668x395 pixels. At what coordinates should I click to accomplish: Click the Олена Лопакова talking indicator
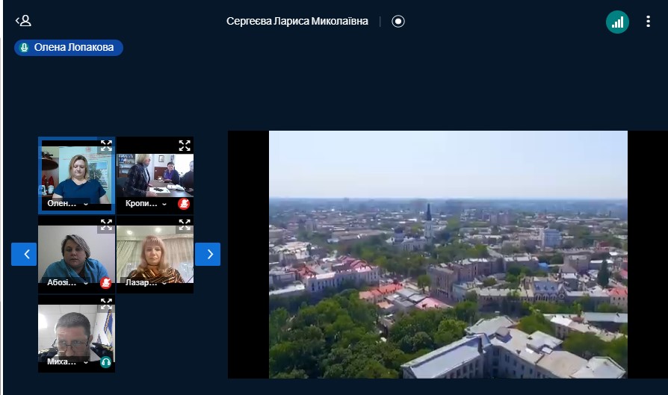click(69, 47)
